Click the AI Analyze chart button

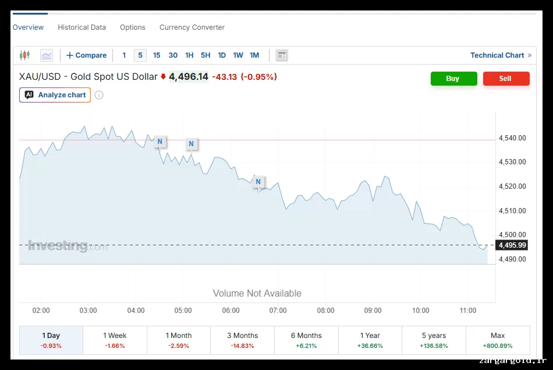pyautogui.click(x=55, y=95)
